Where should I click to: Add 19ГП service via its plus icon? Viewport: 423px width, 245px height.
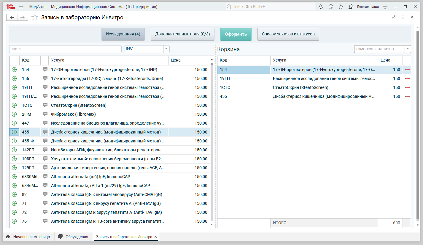pos(14,87)
